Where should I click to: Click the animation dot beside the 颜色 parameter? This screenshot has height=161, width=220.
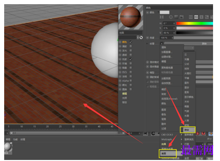(148, 13)
